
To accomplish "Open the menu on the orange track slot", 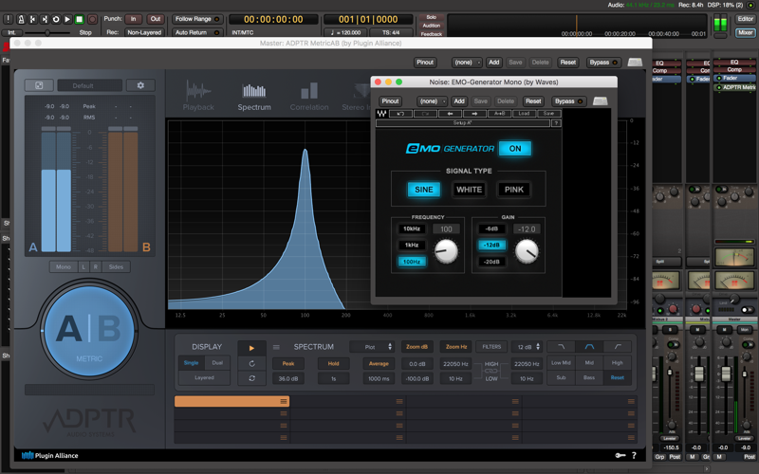I will point(284,401).
